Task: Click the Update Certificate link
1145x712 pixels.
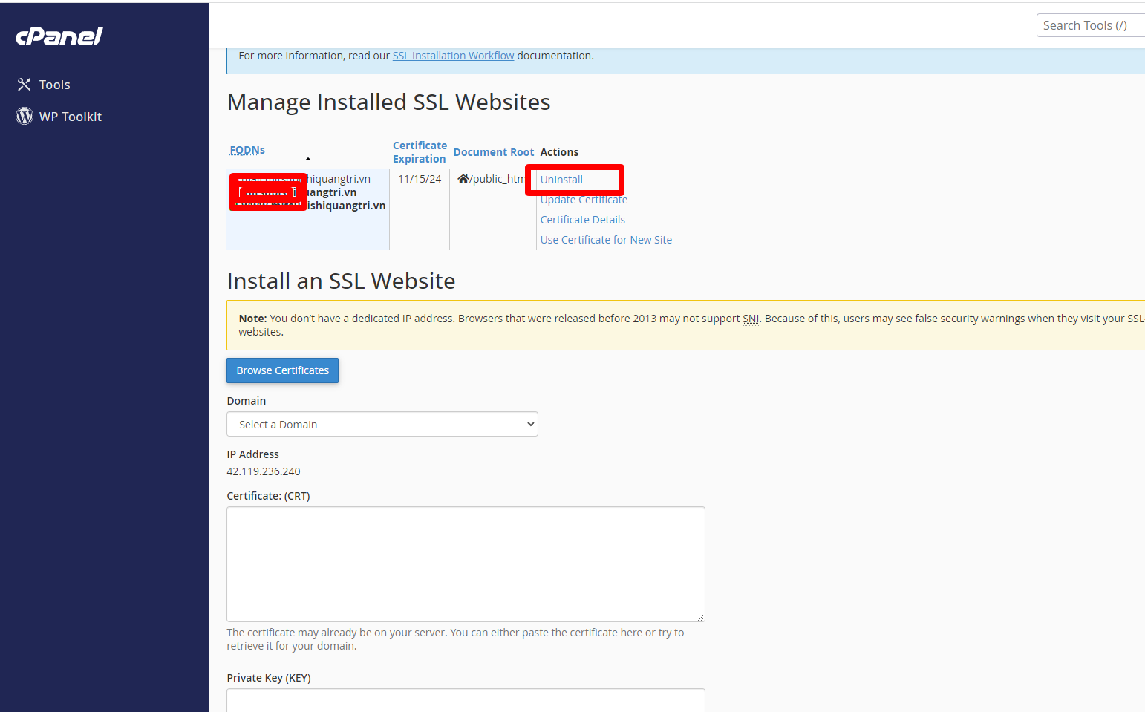Action: click(x=584, y=200)
